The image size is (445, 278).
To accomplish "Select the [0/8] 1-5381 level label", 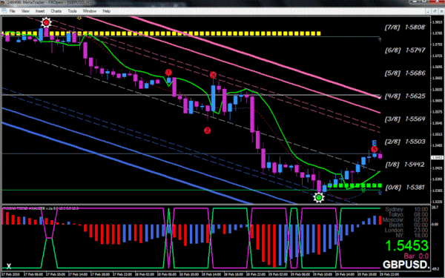I will pyautogui.click(x=405, y=188).
